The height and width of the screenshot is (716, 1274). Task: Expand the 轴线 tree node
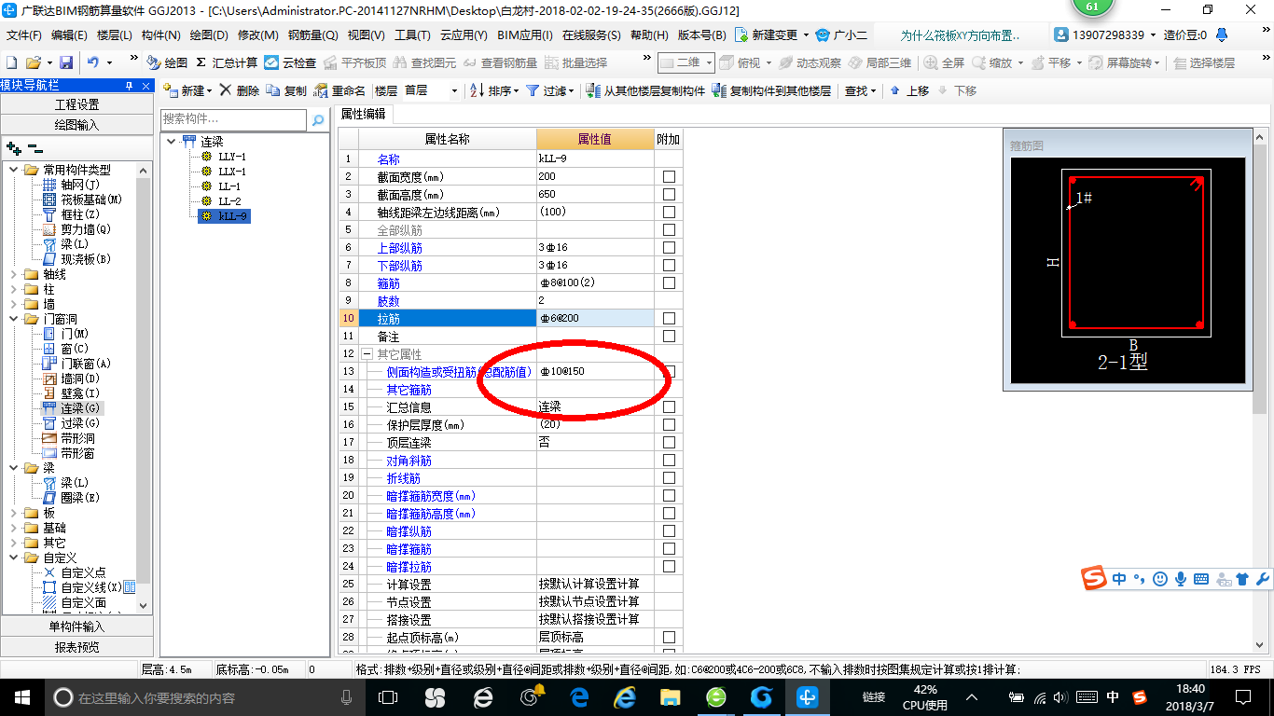(13, 274)
